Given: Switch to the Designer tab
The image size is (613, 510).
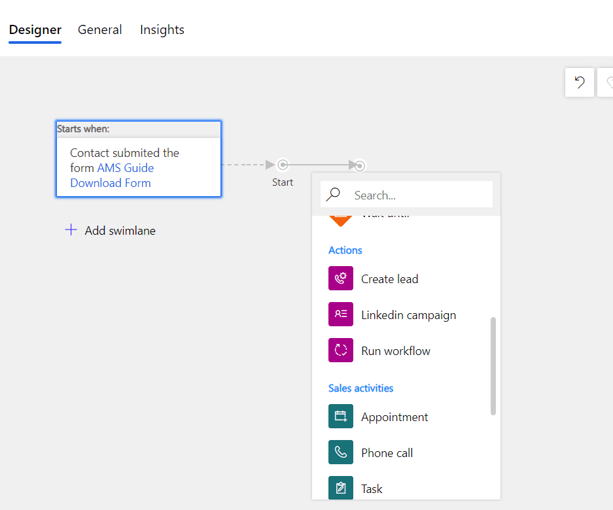Looking at the screenshot, I should click(35, 30).
